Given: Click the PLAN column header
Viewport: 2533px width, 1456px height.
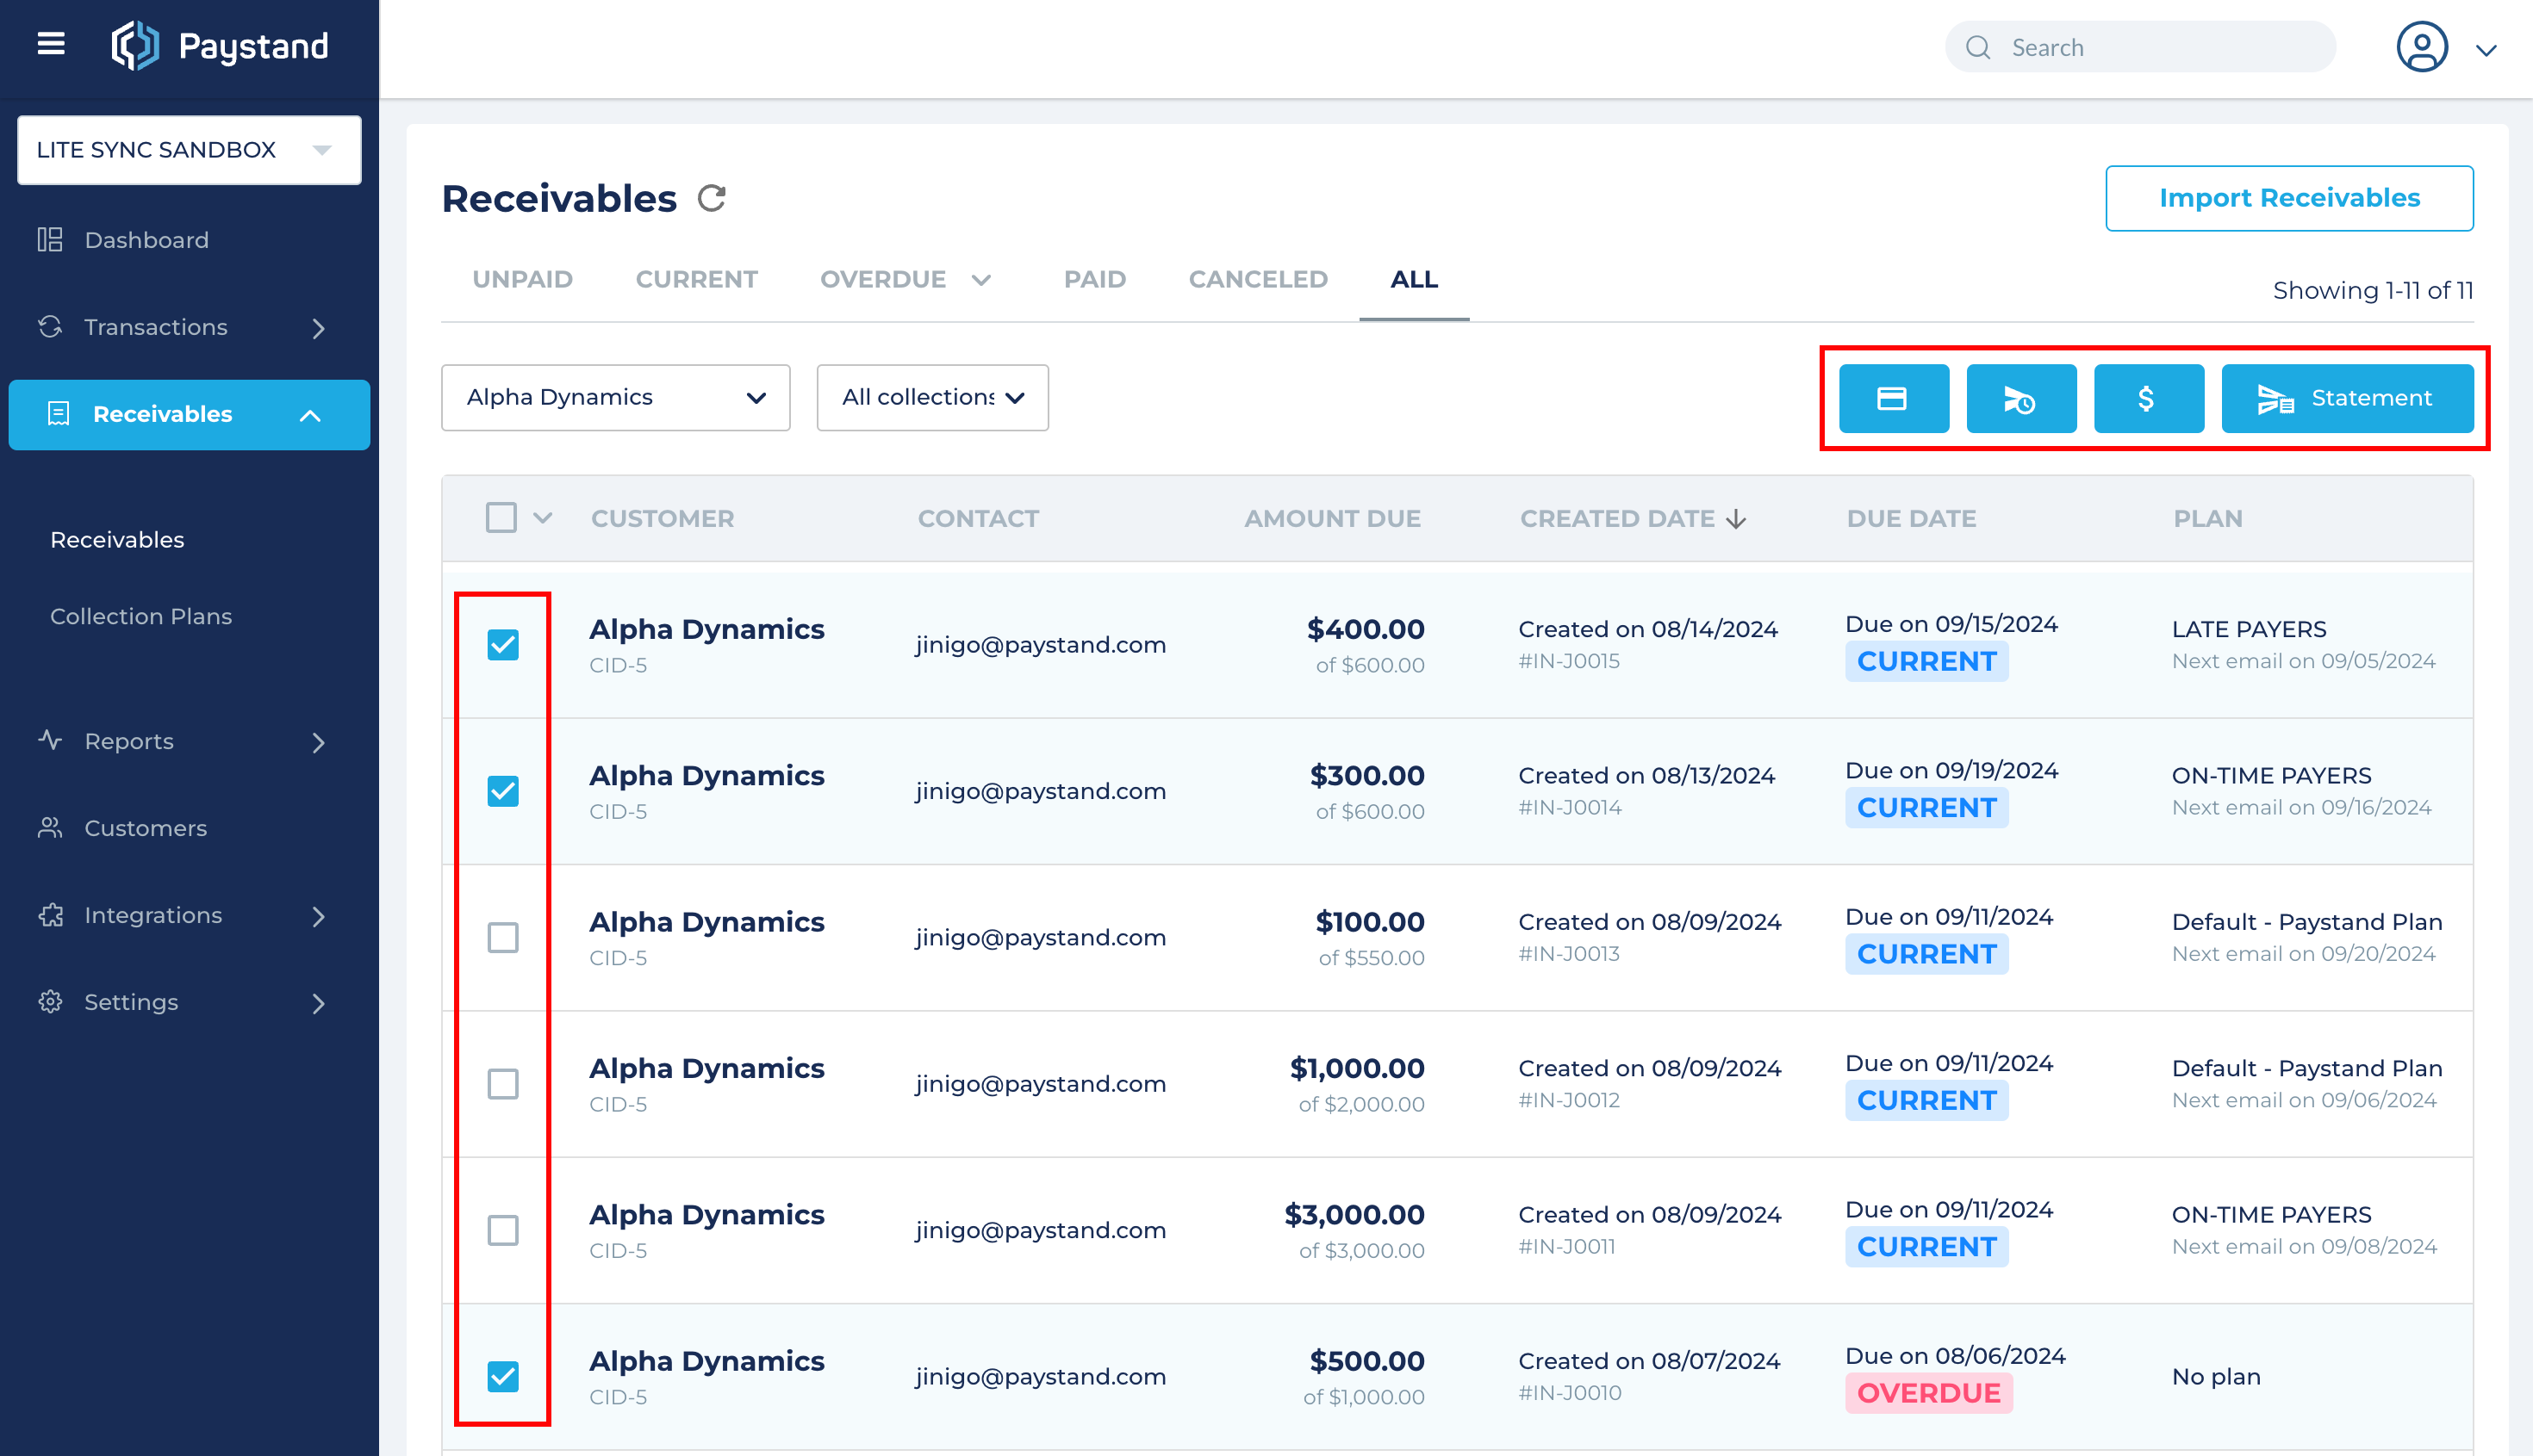Looking at the screenshot, I should (2208, 519).
